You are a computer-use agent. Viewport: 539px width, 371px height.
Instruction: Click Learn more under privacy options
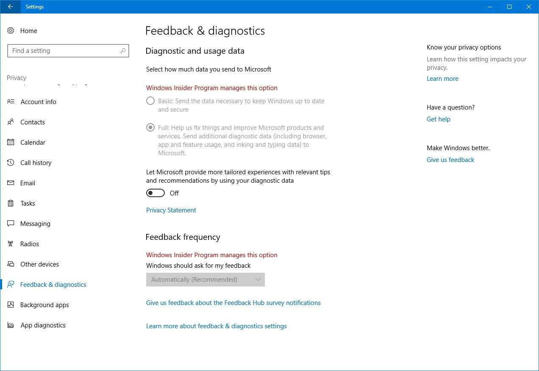point(442,79)
